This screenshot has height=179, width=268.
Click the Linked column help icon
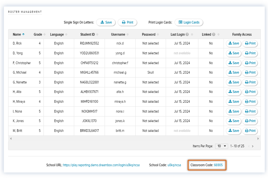click(x=213, y=34)
